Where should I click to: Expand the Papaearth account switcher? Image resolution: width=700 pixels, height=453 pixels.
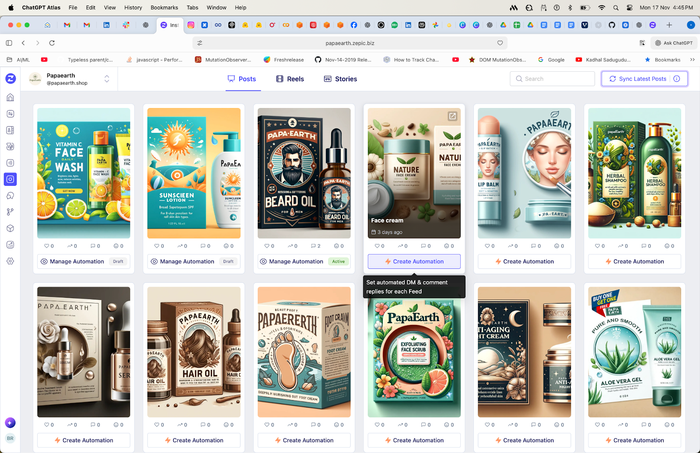pyautogui.click(x=106, y=79)
